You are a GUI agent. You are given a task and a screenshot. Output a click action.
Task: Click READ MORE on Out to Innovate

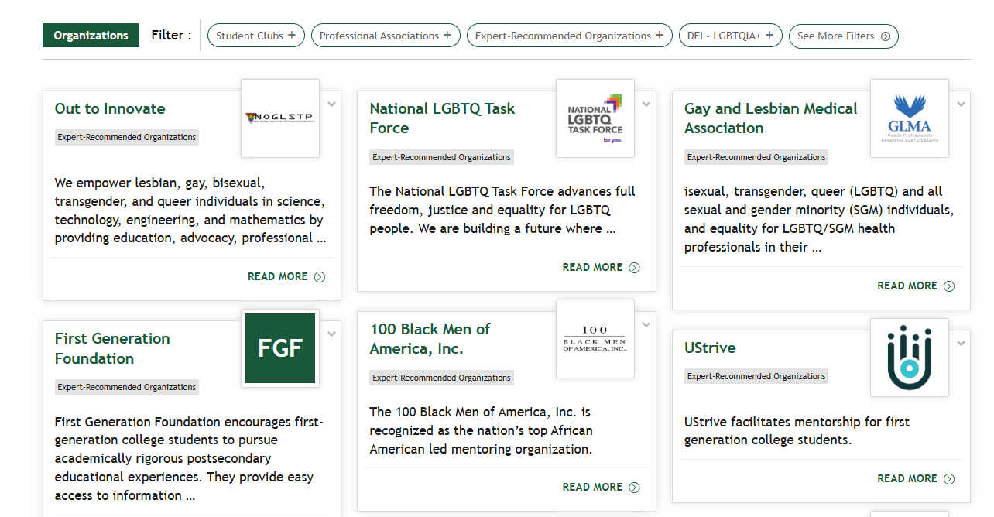tap(286, 276)
